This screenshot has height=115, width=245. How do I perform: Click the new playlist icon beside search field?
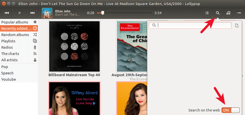(x=237, y=25)
